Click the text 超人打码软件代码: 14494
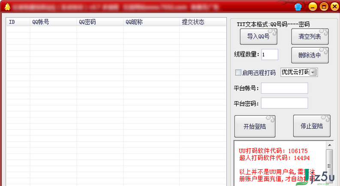This screenshot has height=186, width=340. click(x=274, y=158)
